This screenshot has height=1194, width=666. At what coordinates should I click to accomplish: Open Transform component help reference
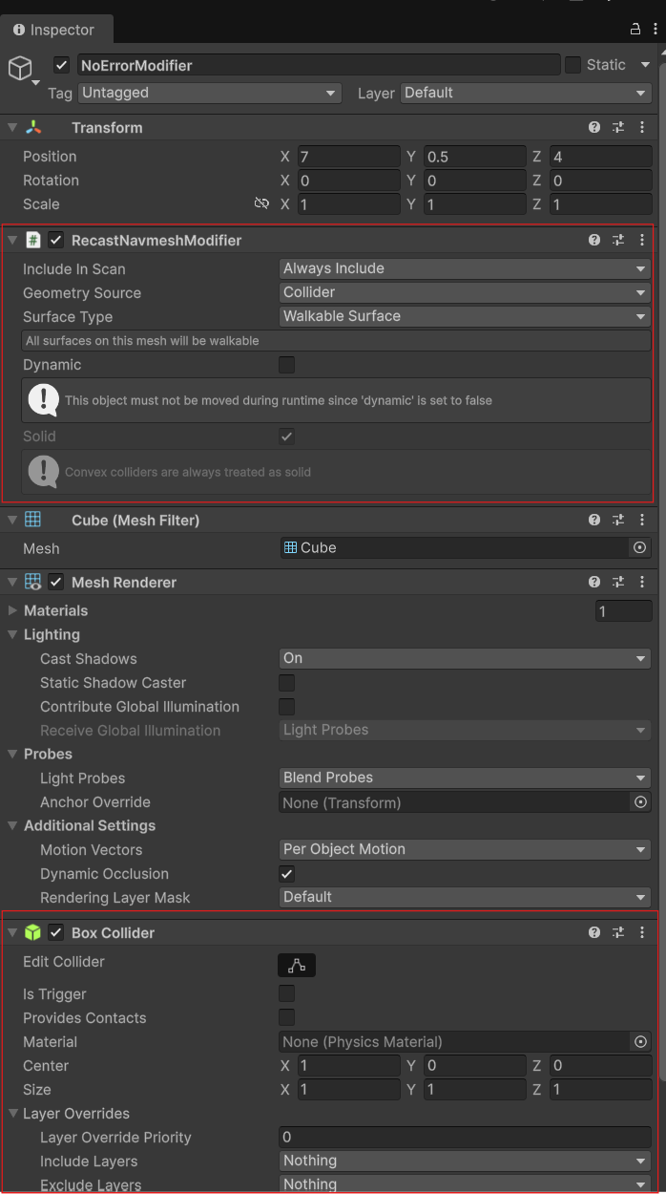(x=594, y=128)
